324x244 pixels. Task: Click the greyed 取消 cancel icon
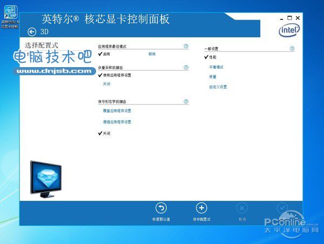pos(242,208)
